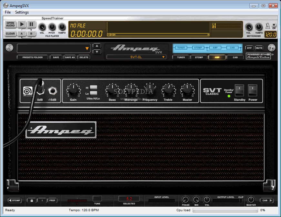This screenshot has height=217, width=281.
Task: Switch to the TUNER tab
Action: (181, 57)
